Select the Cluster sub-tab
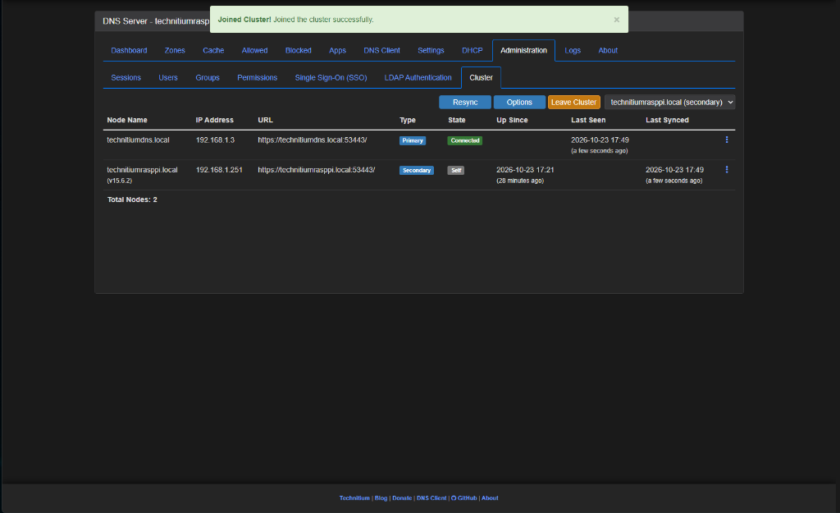This screenshot has width=840, height=513. 481,78
